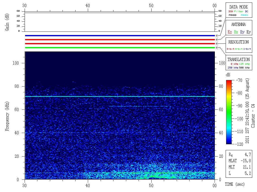Image resolution: width=257 pixels, height=192 pixels.
Task: Click the ANTENNA legend heading
Action: click(x=238, y=24)
